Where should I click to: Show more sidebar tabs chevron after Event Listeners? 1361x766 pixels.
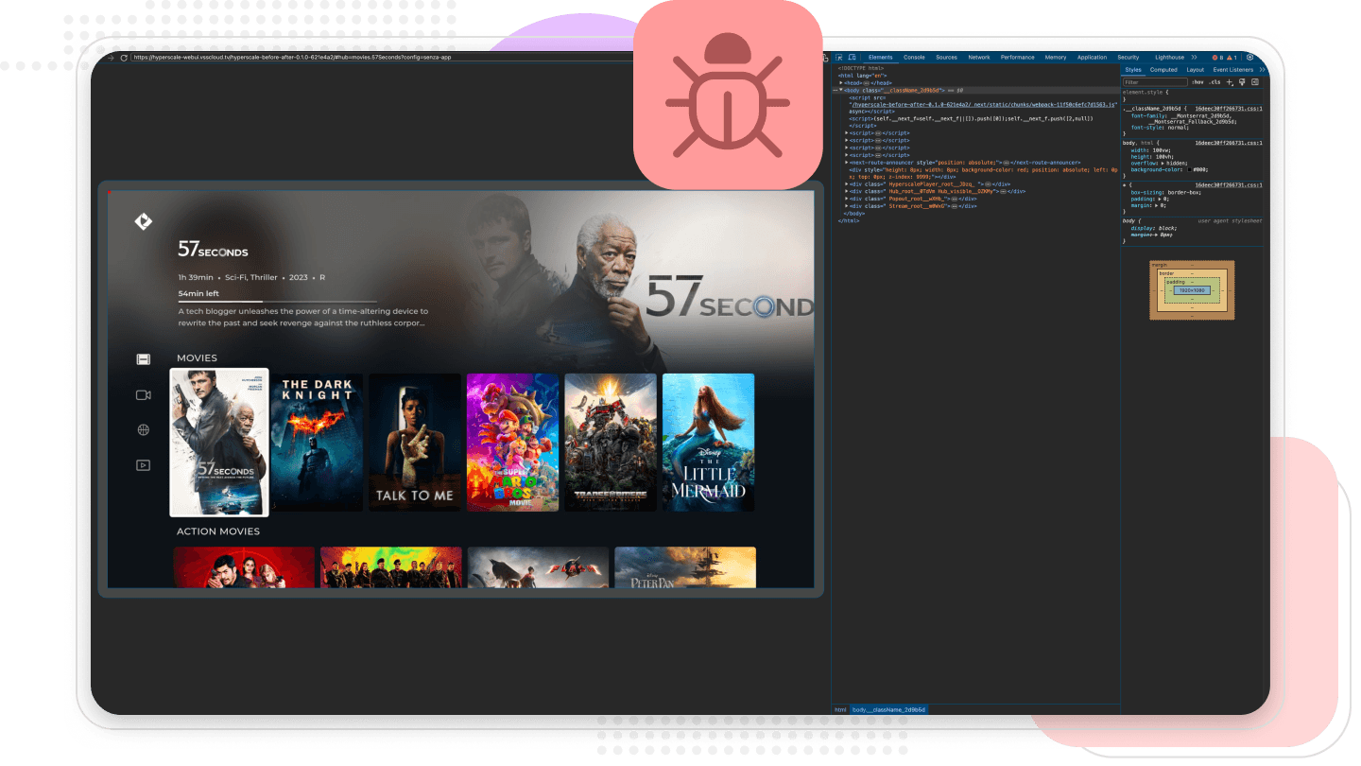(1263, 70)
